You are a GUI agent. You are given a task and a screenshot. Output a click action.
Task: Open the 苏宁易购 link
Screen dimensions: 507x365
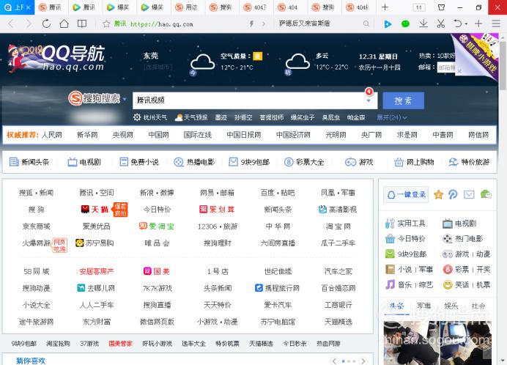(95, 243)
